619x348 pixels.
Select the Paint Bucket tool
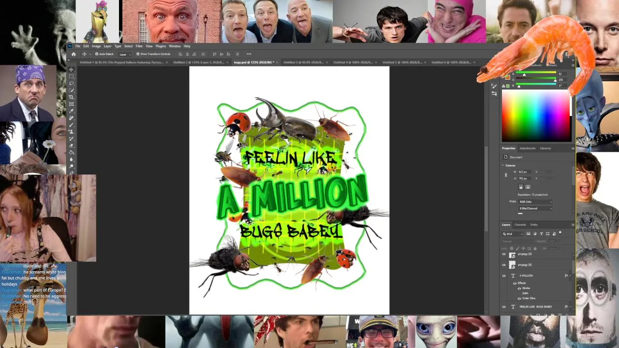[x=71, y=152]
